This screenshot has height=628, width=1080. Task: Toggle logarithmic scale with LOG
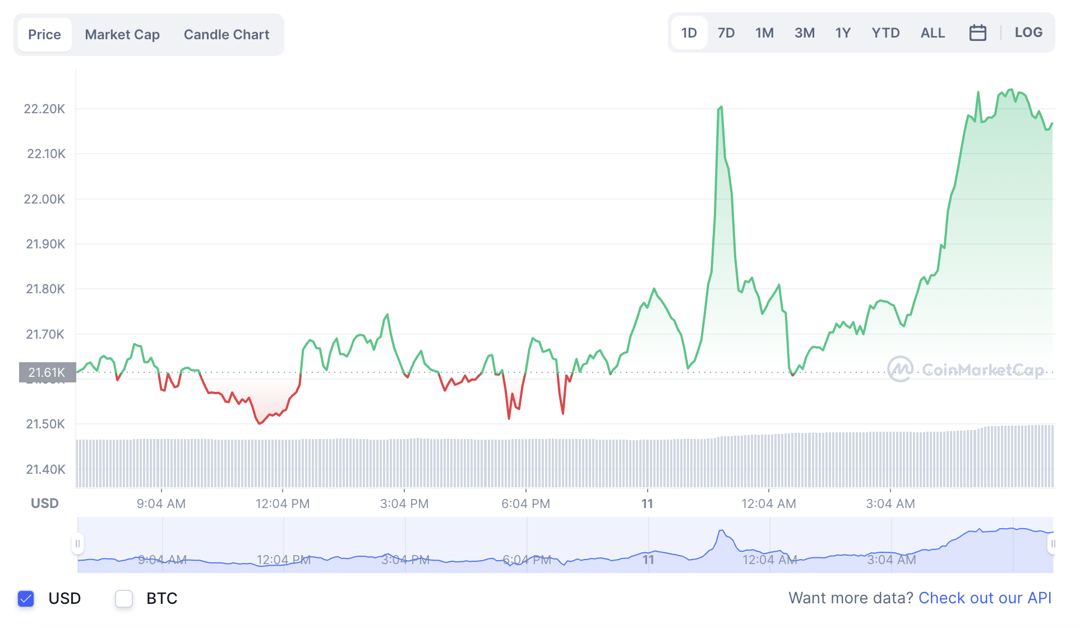(x=1028, y=33)
